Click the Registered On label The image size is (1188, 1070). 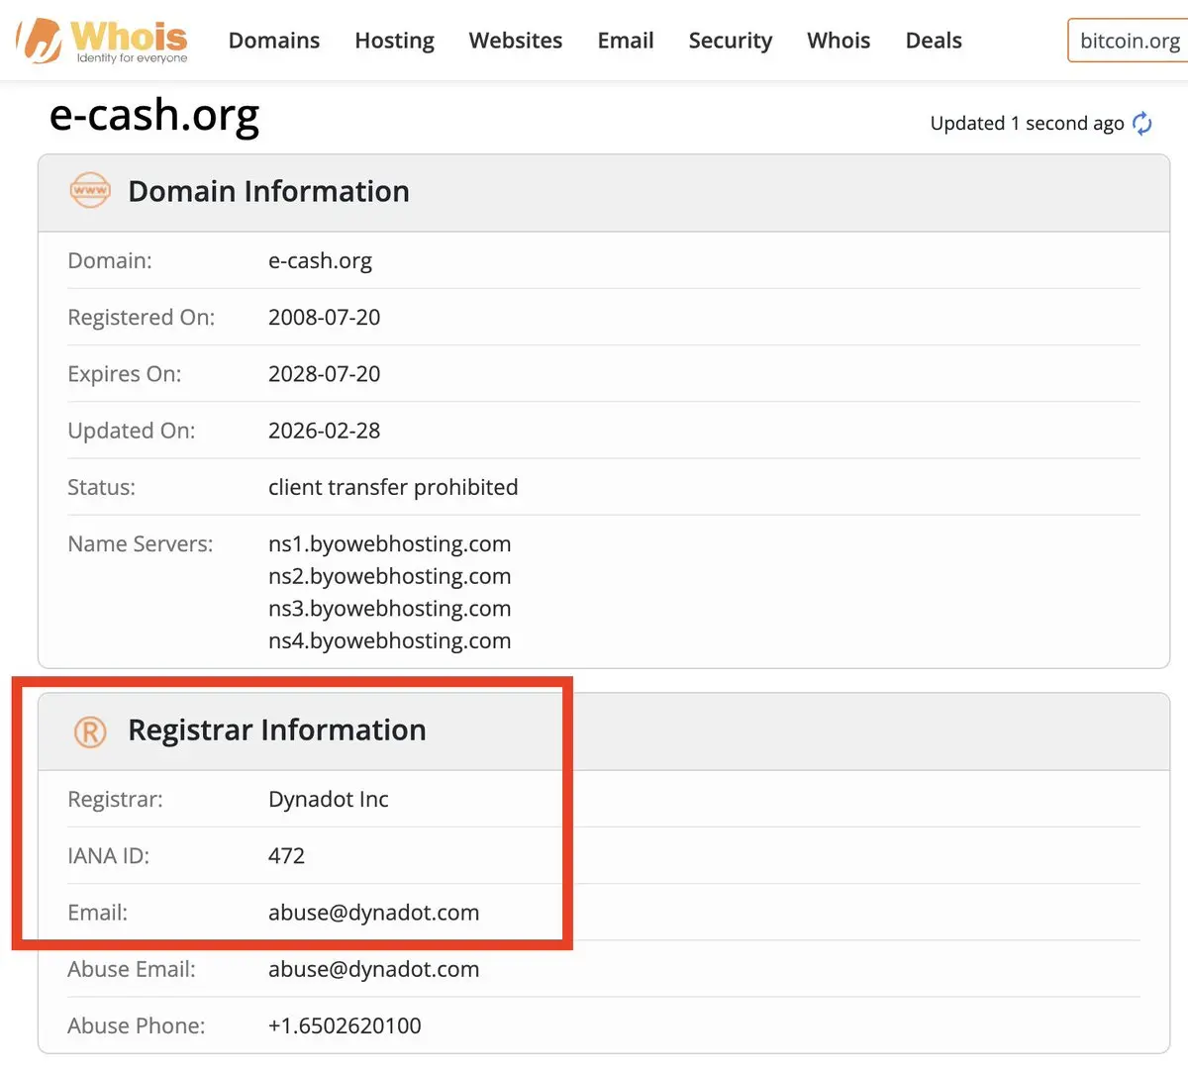(x=141, y=317)
